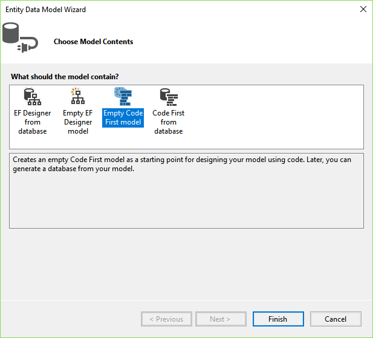The height and width of the screenshot is (338, 373).
Task: Click the 'Empty EF Designer model' label
Action: [78, 122]
